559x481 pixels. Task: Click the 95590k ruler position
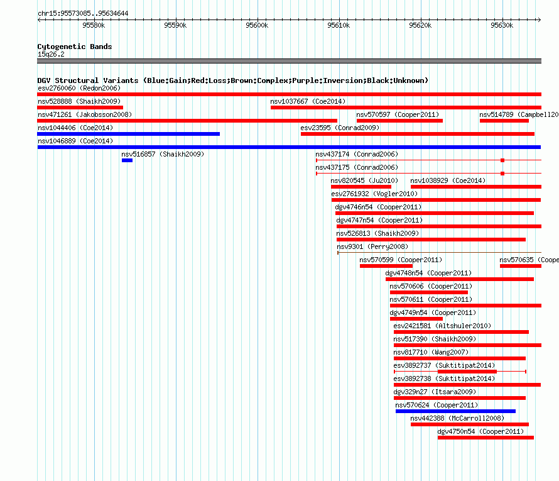point(175,25)
